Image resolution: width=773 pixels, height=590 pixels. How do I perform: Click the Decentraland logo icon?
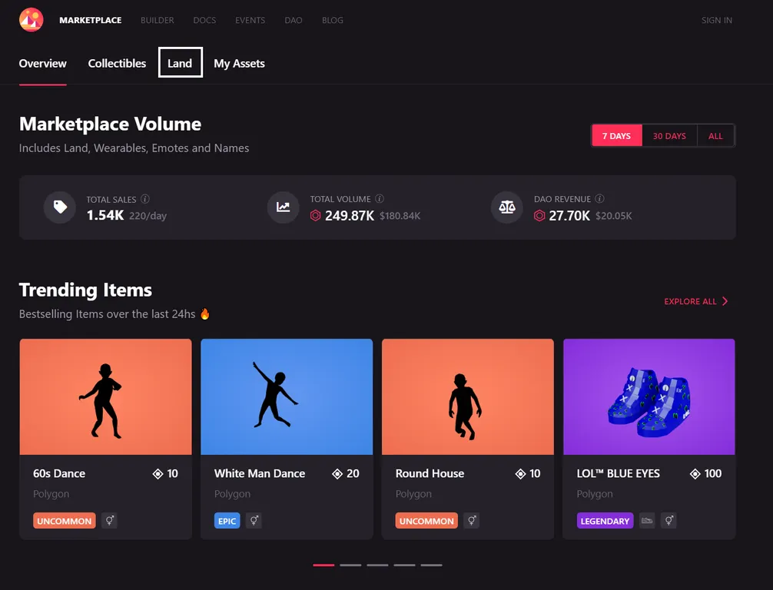click(x=31, y=20)
